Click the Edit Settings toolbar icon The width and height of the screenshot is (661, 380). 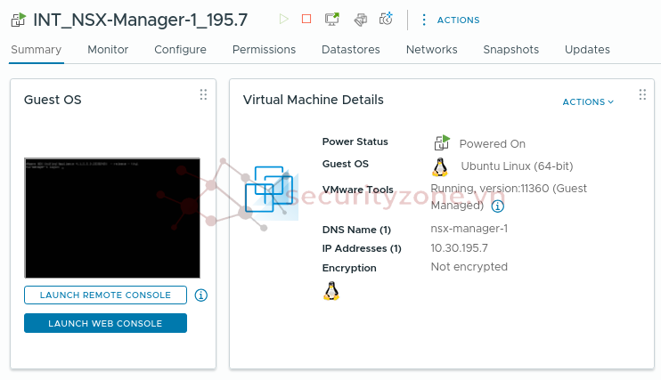coord(360,19)
